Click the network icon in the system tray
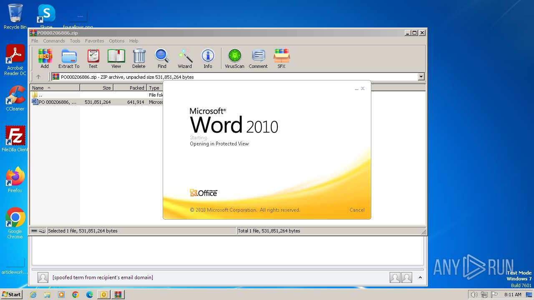The image size is (534, 300). coord(484,295)
